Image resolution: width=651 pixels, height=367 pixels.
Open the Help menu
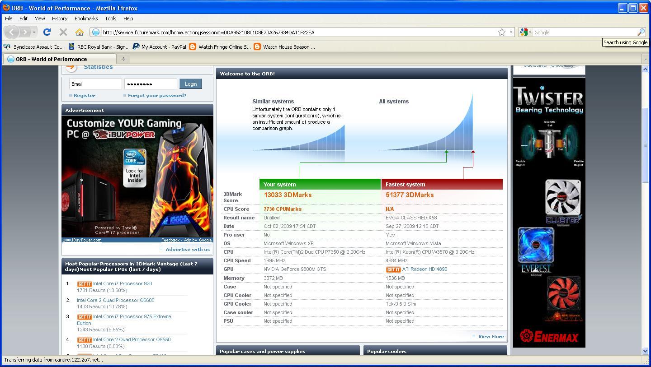coord(128,19)
